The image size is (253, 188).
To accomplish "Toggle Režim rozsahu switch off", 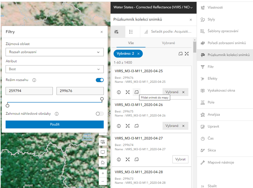I will [100, 80].
